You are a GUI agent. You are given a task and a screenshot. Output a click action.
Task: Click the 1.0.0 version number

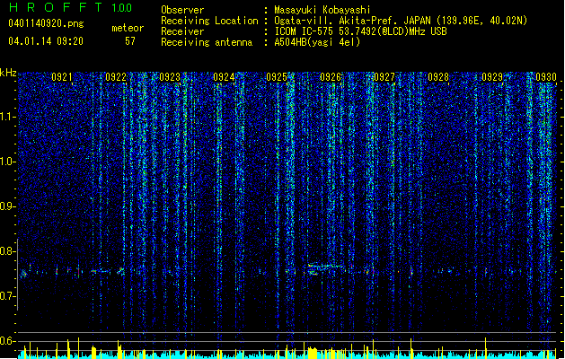coord(122,8)
